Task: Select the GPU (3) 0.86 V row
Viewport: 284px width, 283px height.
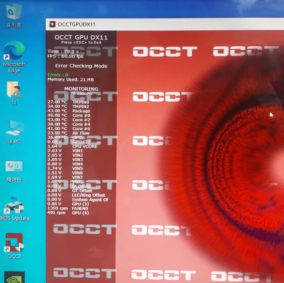Action: (68, 204)
